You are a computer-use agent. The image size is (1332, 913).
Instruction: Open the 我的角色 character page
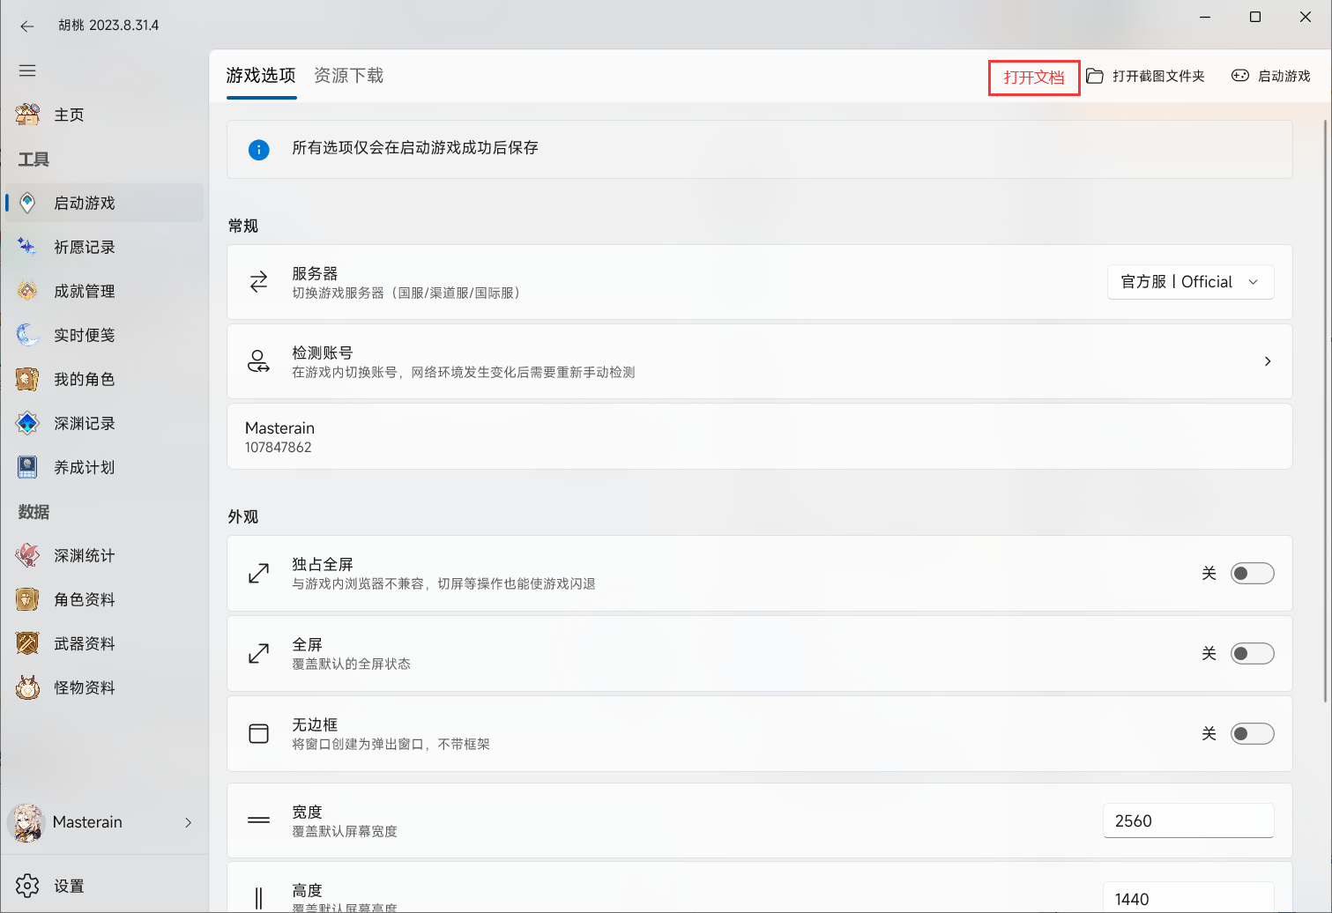[84, 379]
